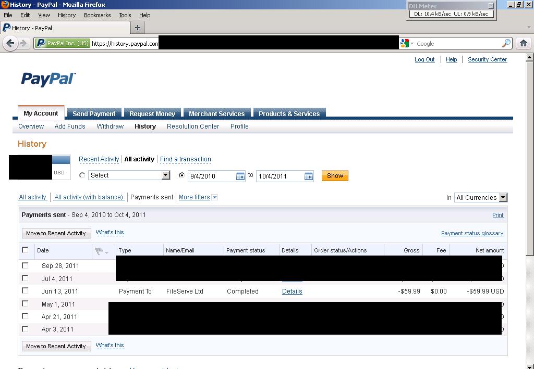The height and width of the screenshot is (369, 534).
Task: Check the Jul 4, 2011 row checkbox
Action: pyautogui.click(x=25, y=278)
